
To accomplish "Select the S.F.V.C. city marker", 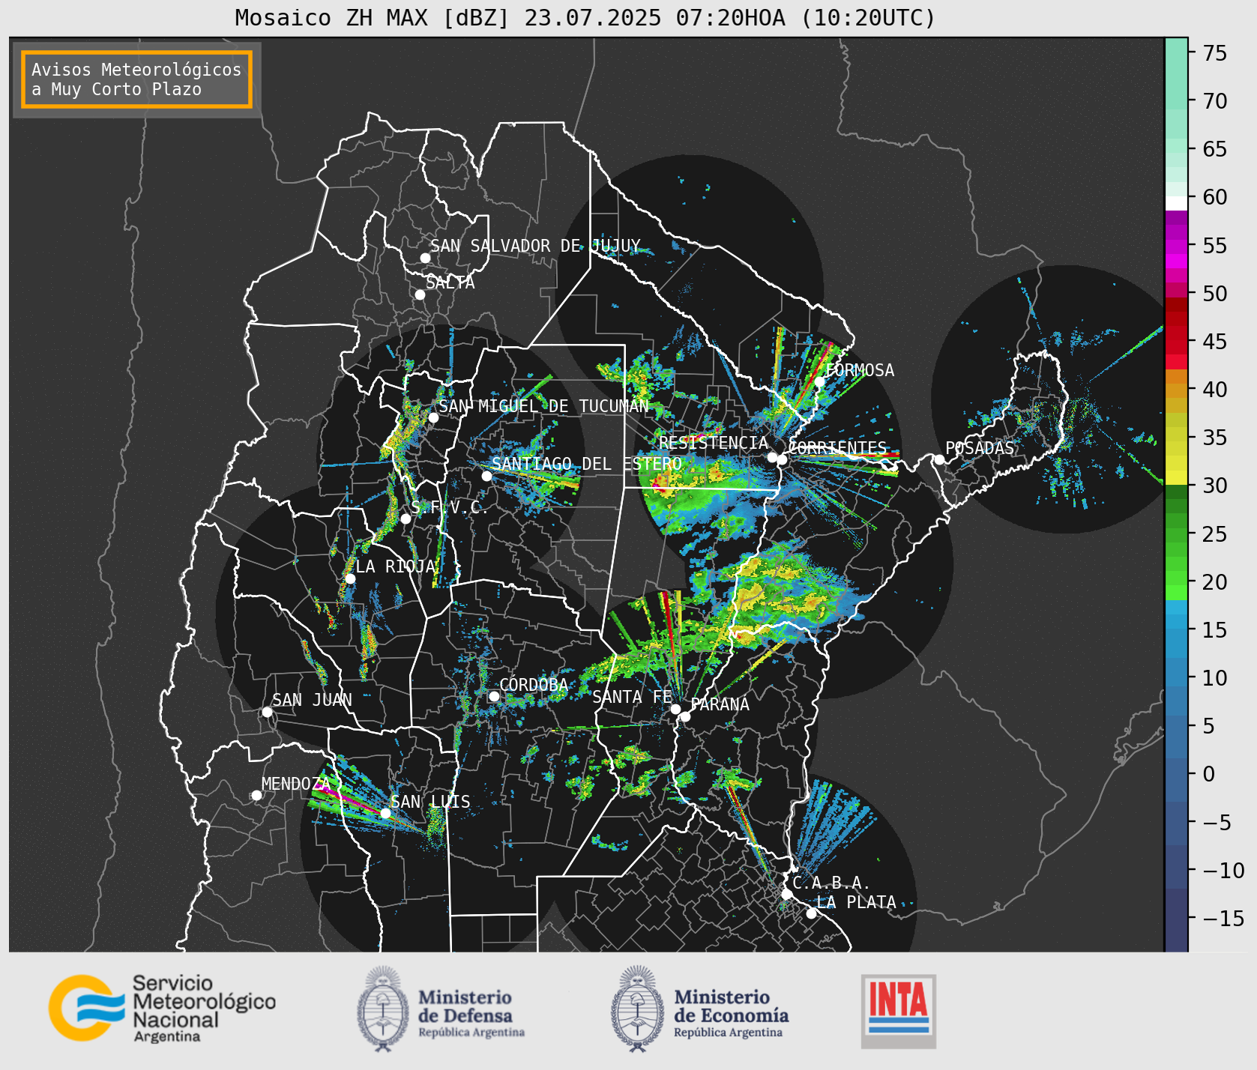I will [x=406, y=519].
